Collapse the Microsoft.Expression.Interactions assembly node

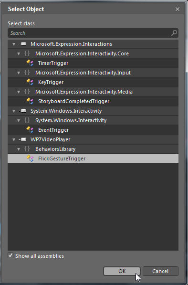pos(14,44)
